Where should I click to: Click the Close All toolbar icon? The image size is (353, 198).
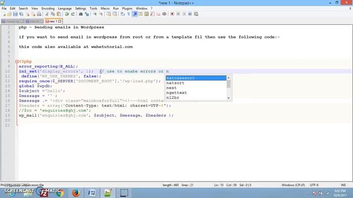33,14
